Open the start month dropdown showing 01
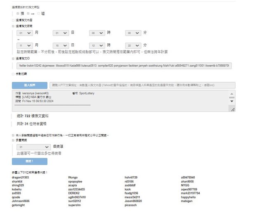264x213 pixels. [24, 33]
